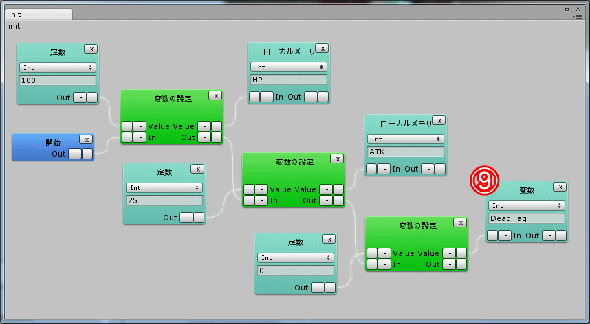This screenshot has height=324, width=590.
Task: Click the ローカルメモリ title above the HP field
Action: click(289, 51)
